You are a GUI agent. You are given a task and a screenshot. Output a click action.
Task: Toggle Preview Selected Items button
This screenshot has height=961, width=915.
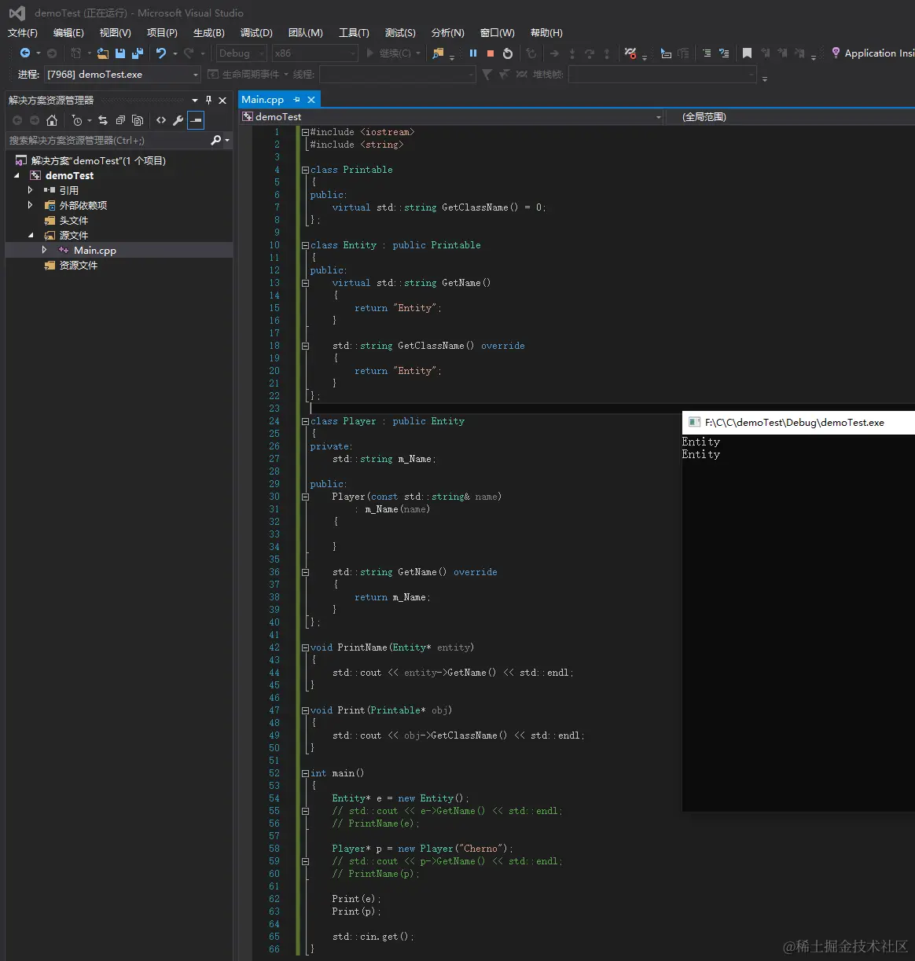[196, 120]
